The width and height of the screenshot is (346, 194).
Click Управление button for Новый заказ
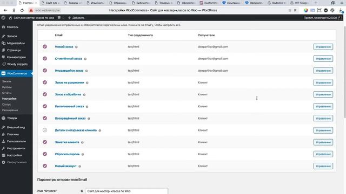coord(323,47)
